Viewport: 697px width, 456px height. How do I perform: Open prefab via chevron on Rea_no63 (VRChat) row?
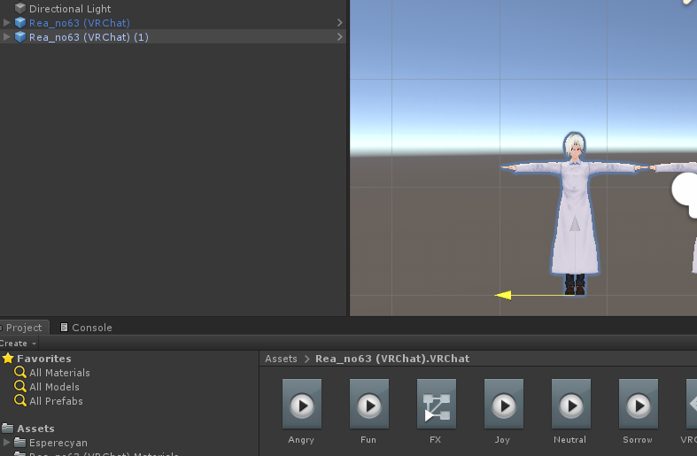[339, 23]
